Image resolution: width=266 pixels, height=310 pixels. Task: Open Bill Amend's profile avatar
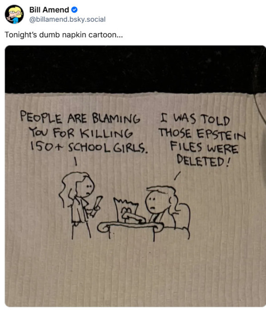click(14, 14)
